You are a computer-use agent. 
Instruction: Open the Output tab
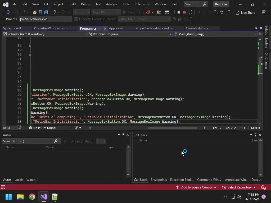pyautogui.click(x=256, y=180)
